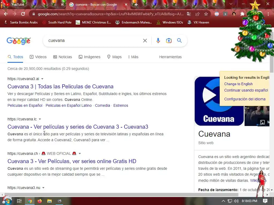Focus the Google search input field
274x205 pixels.
pos(94,41)
